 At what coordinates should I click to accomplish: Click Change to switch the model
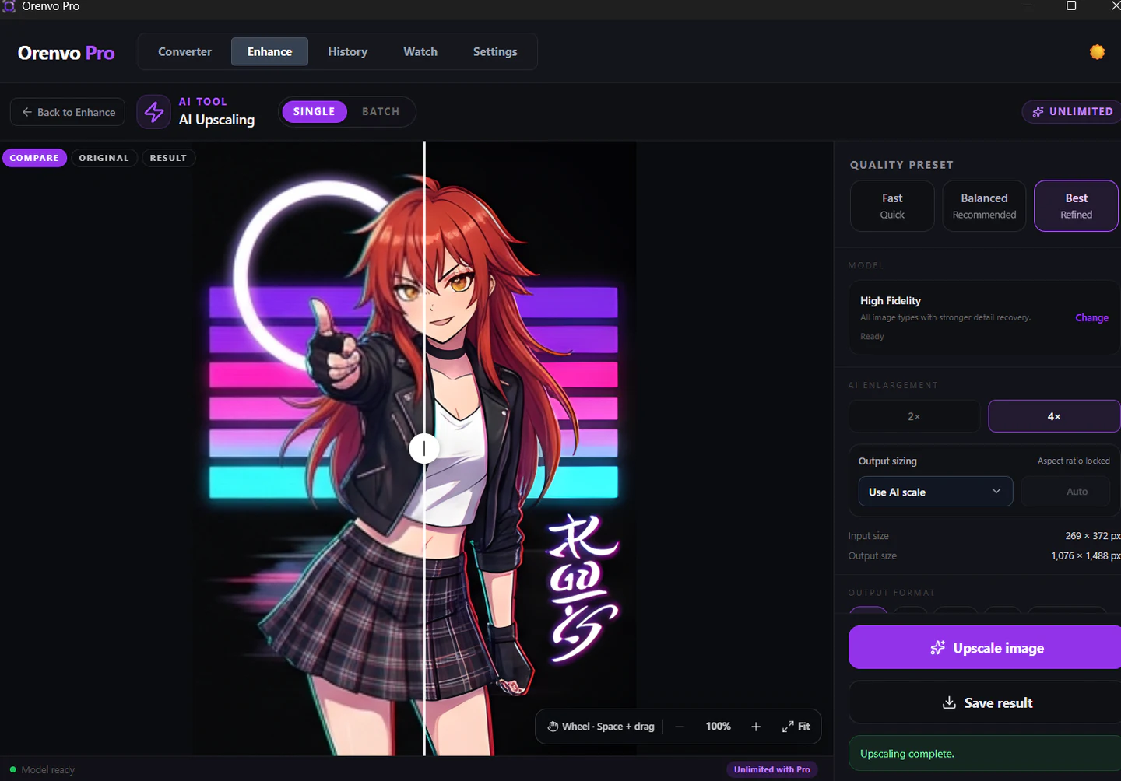click(x=1091, y=317)
